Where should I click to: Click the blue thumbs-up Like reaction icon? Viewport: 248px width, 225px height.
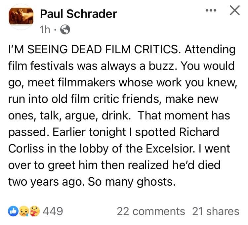point(14,211)
